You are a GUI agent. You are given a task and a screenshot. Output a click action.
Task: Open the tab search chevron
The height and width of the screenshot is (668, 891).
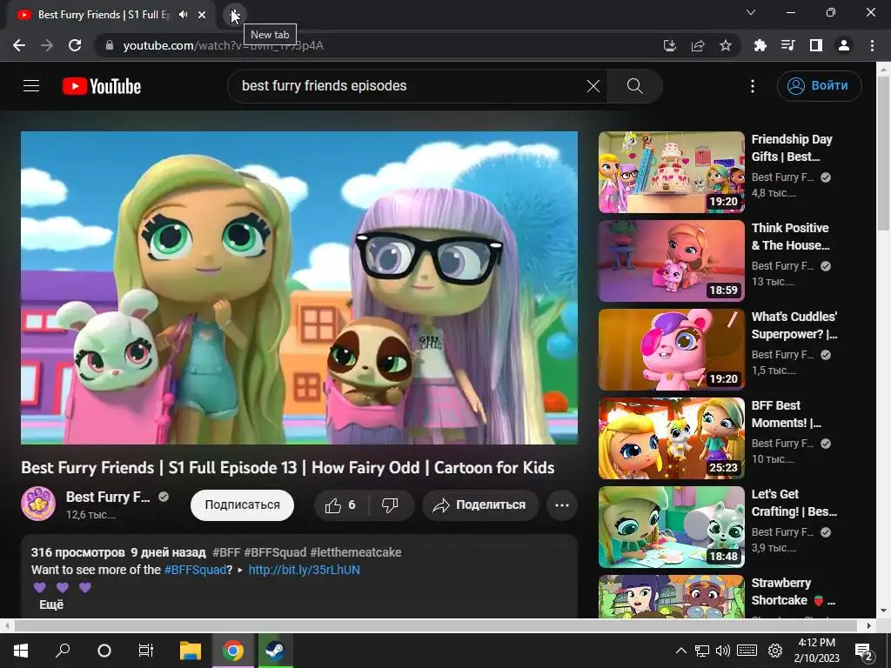pyautogui.click(x=751, y=12)
